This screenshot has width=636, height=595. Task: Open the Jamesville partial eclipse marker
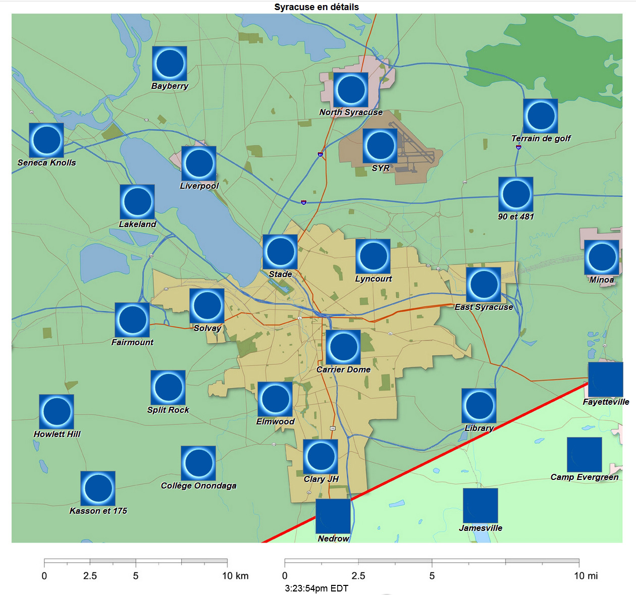click(481, 506)
